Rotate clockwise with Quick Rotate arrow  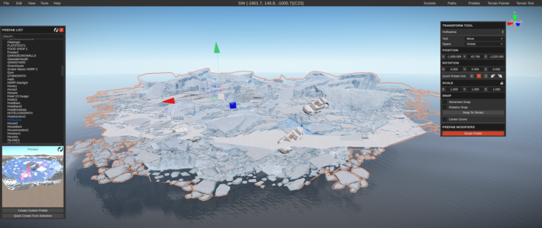[x=500, y=76]
